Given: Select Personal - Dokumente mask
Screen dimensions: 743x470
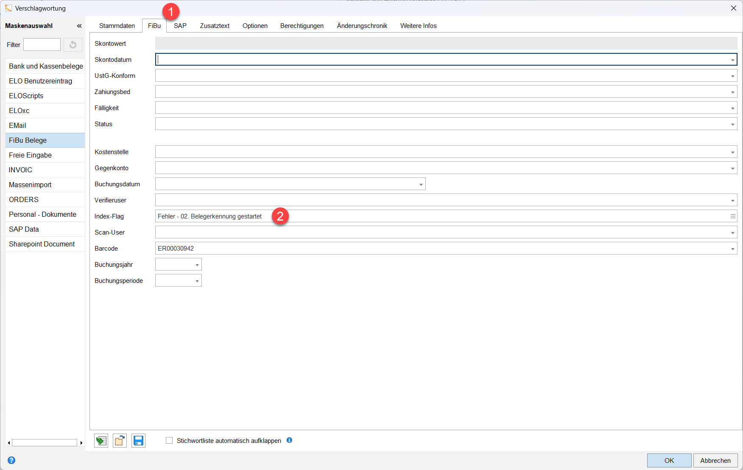Looking at the screenshot, I should [42, 214].
